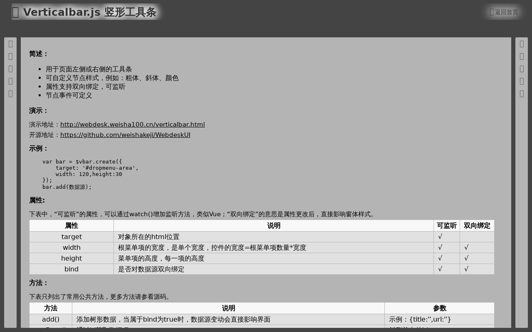Click the 示例:{title:'',url:''} parameter cell

(x=439, y=320)
